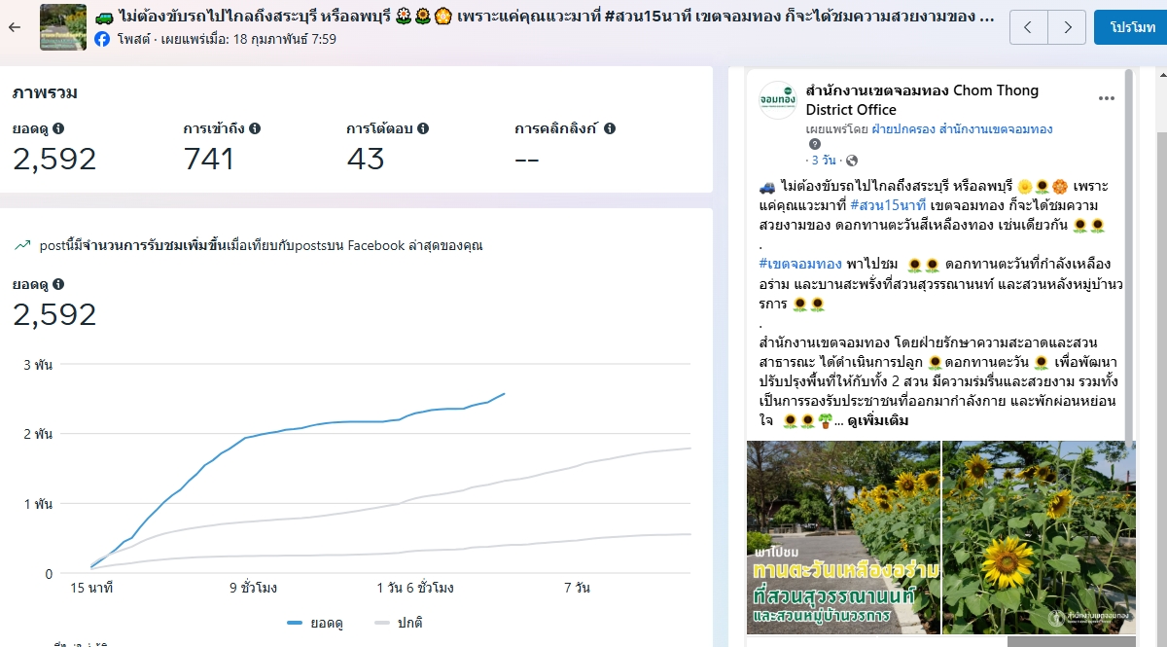Click the -- link clicks value
The width and height of the screenshot is (1167, 647).
coord(526,159)
